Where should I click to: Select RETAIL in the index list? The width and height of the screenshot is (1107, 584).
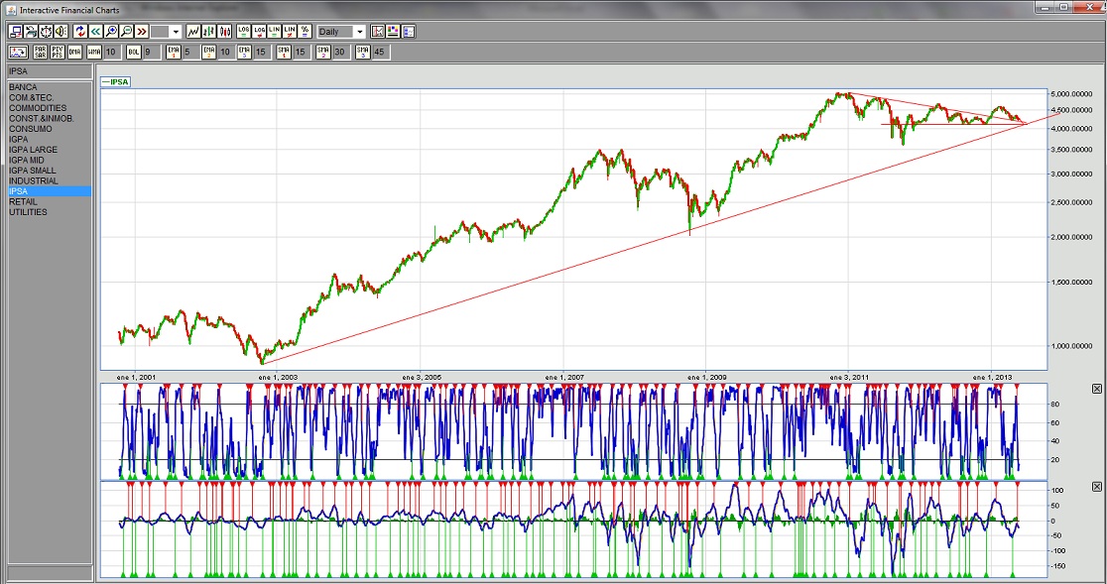pos(50,201)
